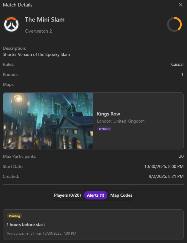The width and height of the screenshot is (187, 243).
Task: Click the orange circular progress ring
Action: [x=174, y=24]
